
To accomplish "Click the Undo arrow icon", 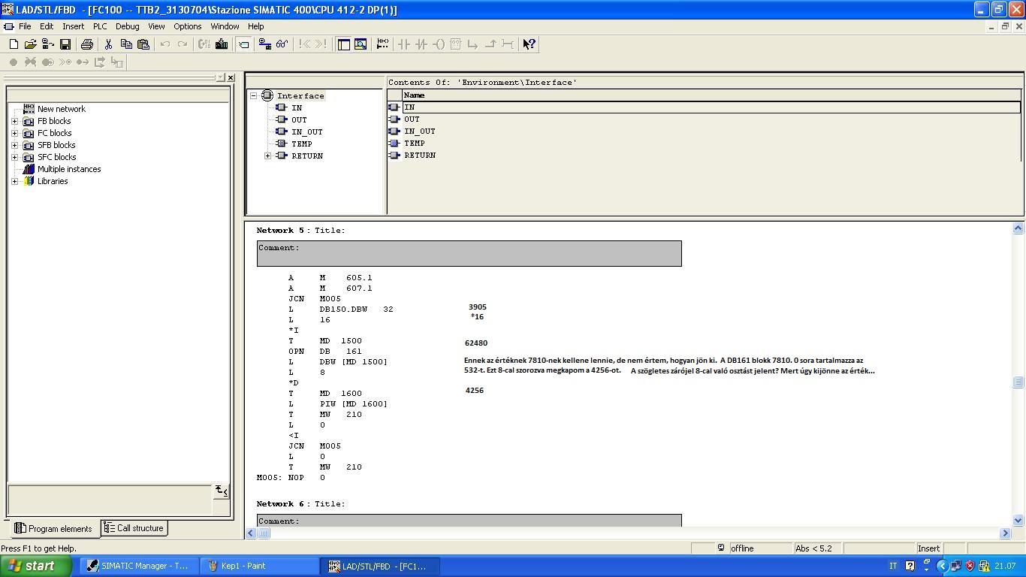I will pos(164,44).
